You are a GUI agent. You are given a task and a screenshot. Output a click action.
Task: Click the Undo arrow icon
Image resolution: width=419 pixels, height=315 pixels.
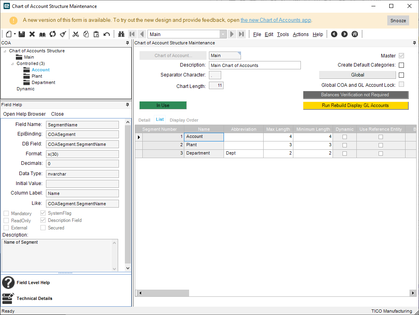[107, 34]
